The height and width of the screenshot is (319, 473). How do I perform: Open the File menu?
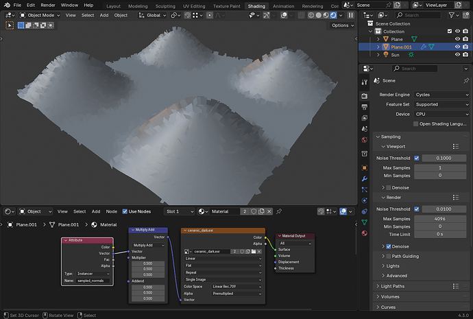pos(17,5)
